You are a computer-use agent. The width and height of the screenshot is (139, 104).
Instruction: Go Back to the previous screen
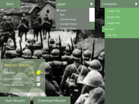click(10, 4)
